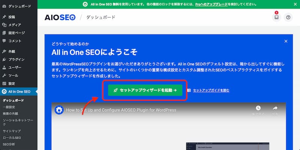This screenshot has width=300, height=150.
Task: Open the help question mark icon
Action: (288, 17)
